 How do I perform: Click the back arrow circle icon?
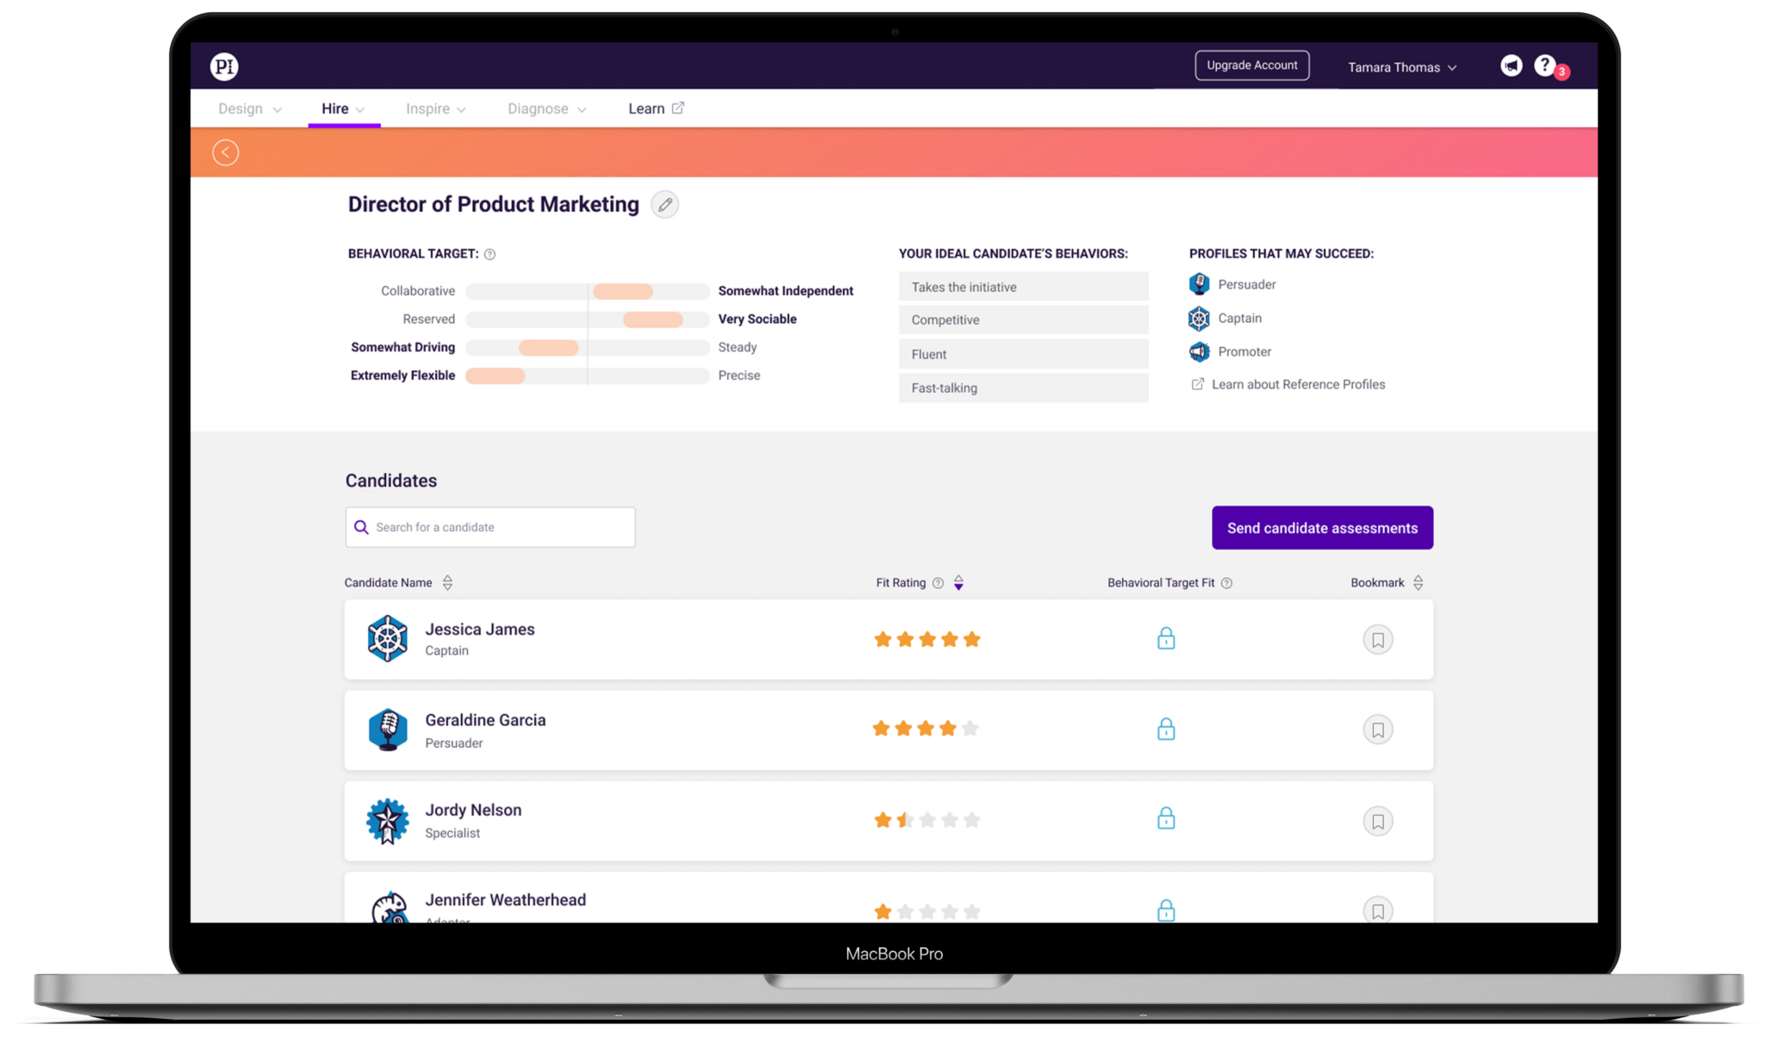[226, 152]
